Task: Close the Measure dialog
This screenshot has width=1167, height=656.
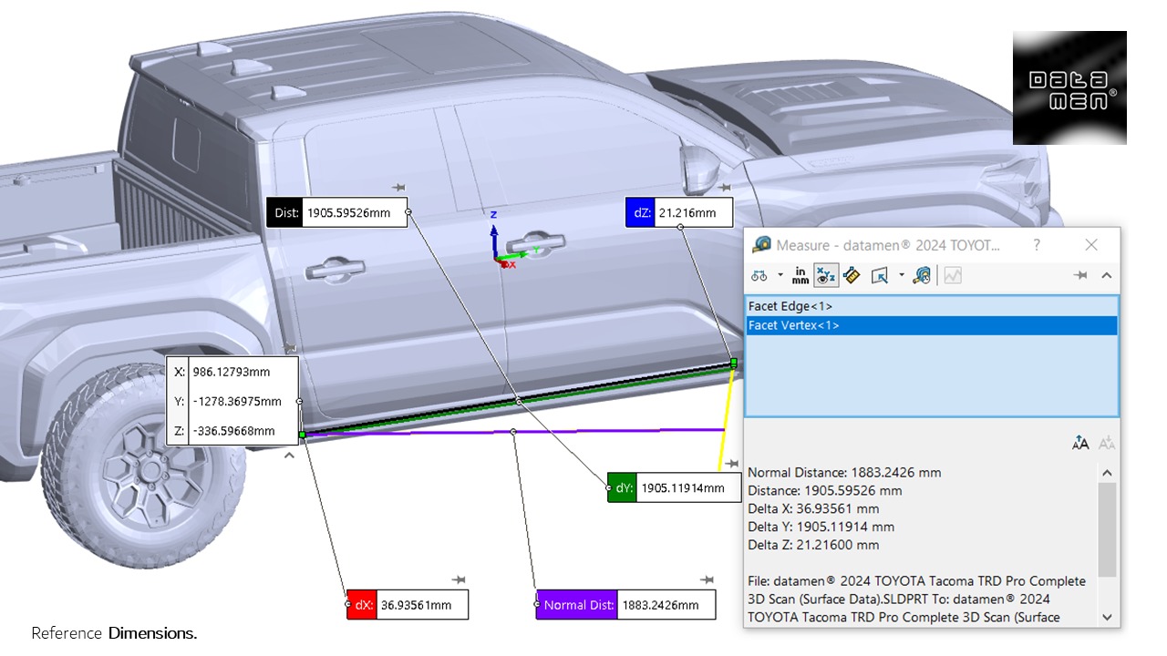Action: coord(1091,245)
